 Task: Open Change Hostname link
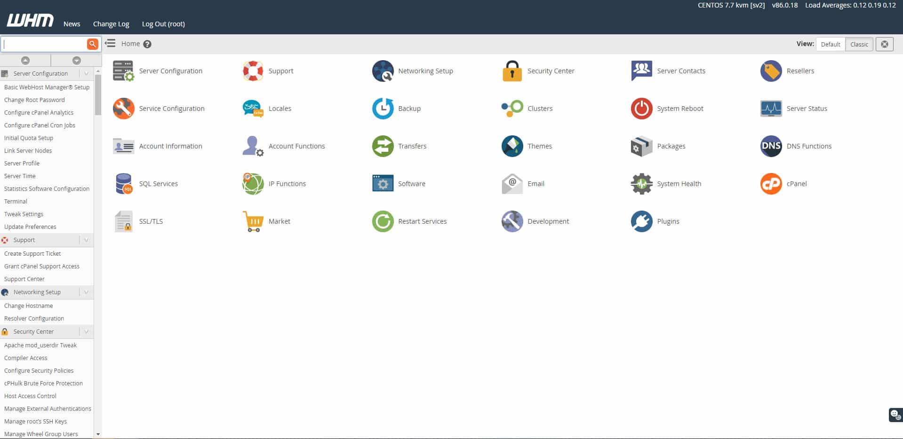click(28, 306)
